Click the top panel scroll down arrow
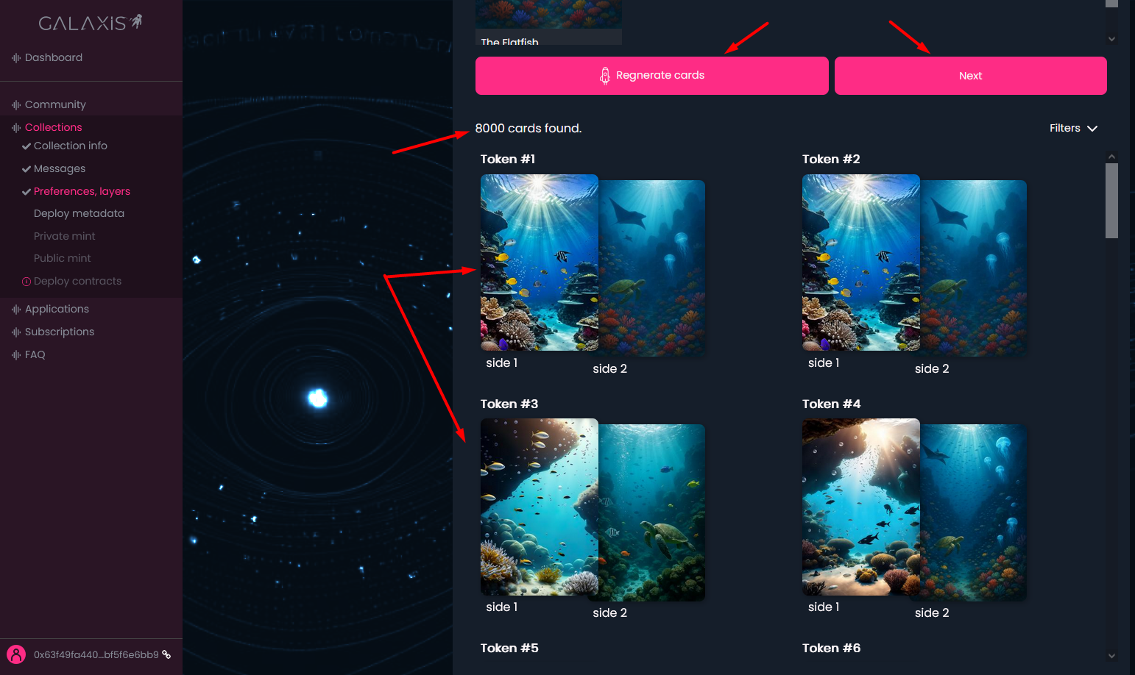This screenshot has height=675, width=1135. 1111,39
